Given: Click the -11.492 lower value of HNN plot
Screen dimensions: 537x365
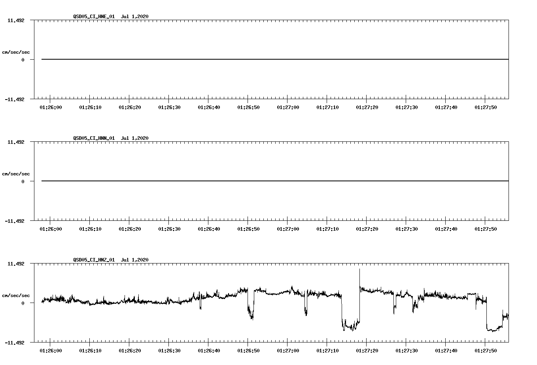Looking at the screenshot, I should click(15, 221).
